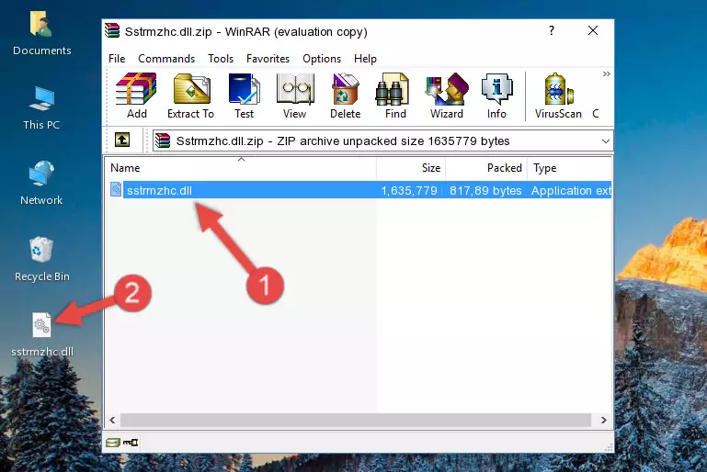Screen dimensions: 707x472
Task: Click the WinRAR title bar app icon
Action: tap(112, 31)
